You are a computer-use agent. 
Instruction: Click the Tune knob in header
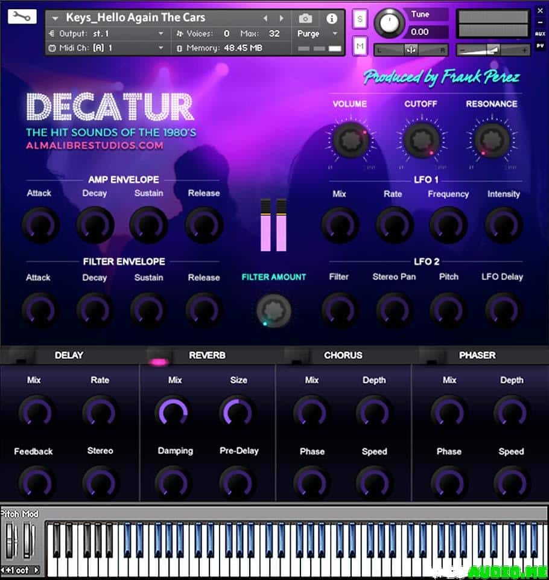pyautogui.click(x=390, y=24)
